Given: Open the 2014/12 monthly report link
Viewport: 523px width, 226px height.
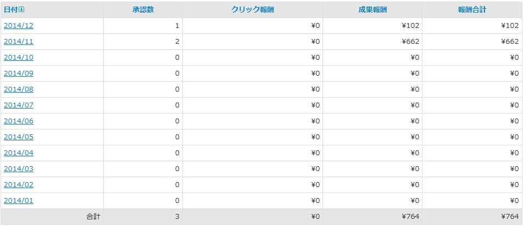Looking at the screenshot, I should [x=18, y=26].
